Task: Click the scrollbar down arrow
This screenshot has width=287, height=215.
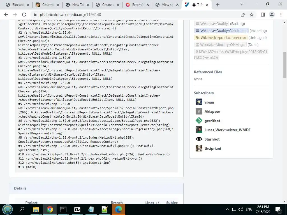Action: pyautogui.click(x=285, y=201)
